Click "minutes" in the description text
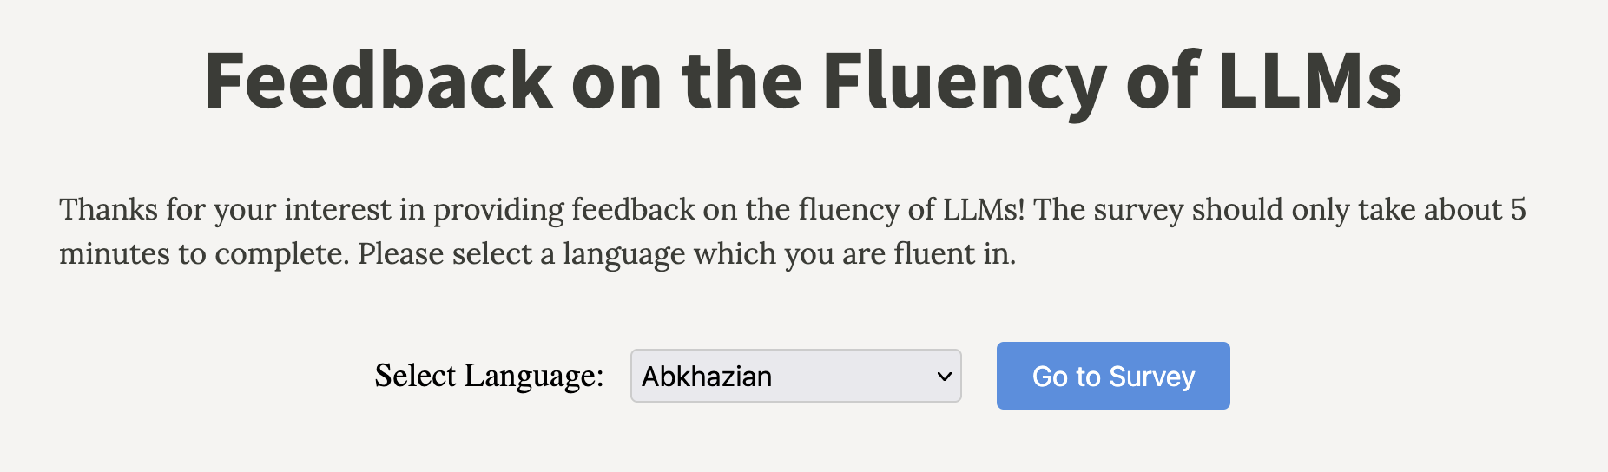The width and height of the screenshot is (1608, 472). coord(115,253)
